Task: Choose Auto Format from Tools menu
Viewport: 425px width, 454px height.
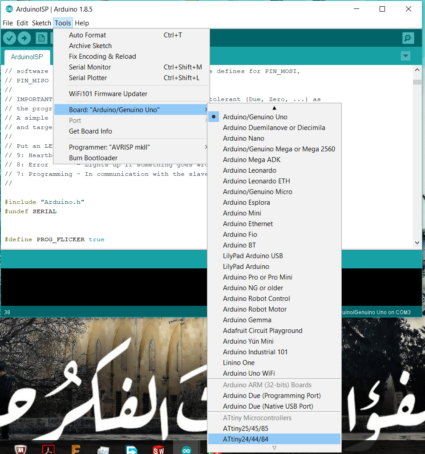Action: pos(131,35)
